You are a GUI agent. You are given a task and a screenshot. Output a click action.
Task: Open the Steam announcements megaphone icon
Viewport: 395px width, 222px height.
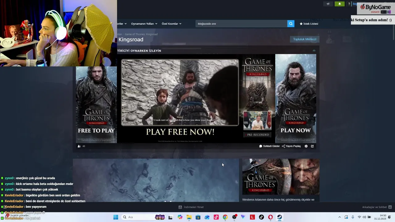point(328,4)
